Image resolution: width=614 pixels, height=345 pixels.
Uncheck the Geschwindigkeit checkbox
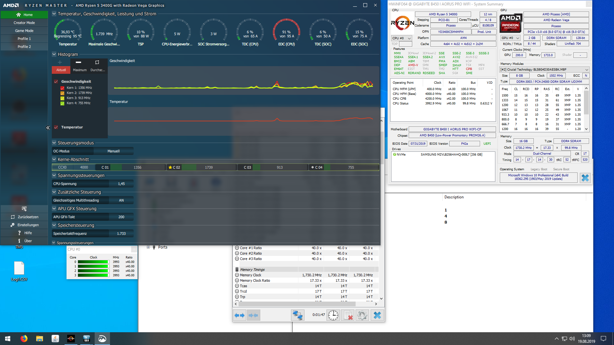[56, 81]
